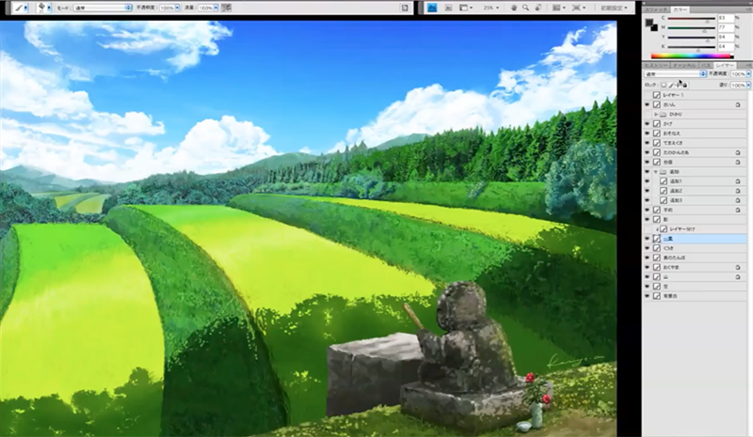Hide the くうき layer
This screenshot has width=753, height=437.
pos(648,248)
